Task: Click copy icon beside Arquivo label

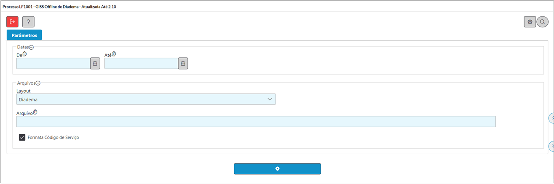Action: pyautogui.click(x=35, y=112)
